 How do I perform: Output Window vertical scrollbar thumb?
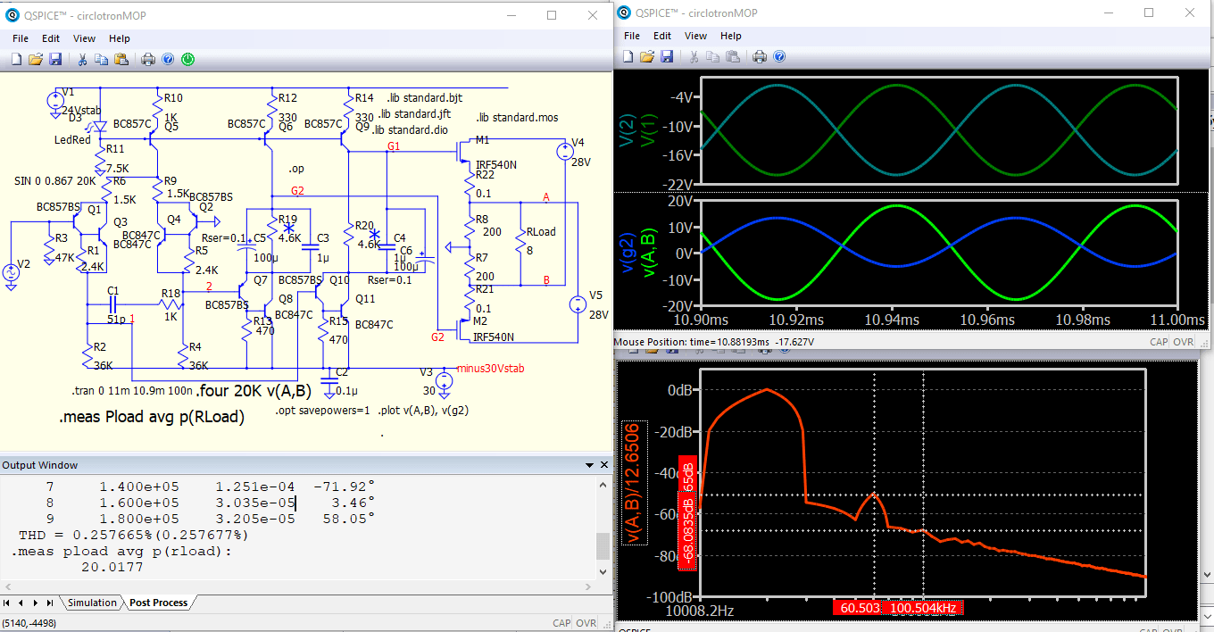pyautogui.click(x=603, y=545)
